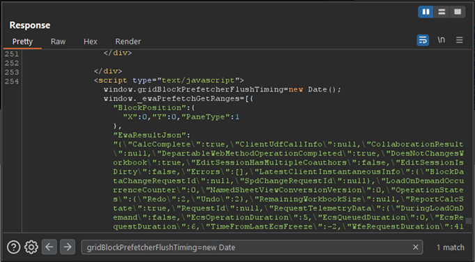Switch to side-by-side split layout
Image resolution: width=475 pixels, height=262 pixels.
click(x=426, y=12)
